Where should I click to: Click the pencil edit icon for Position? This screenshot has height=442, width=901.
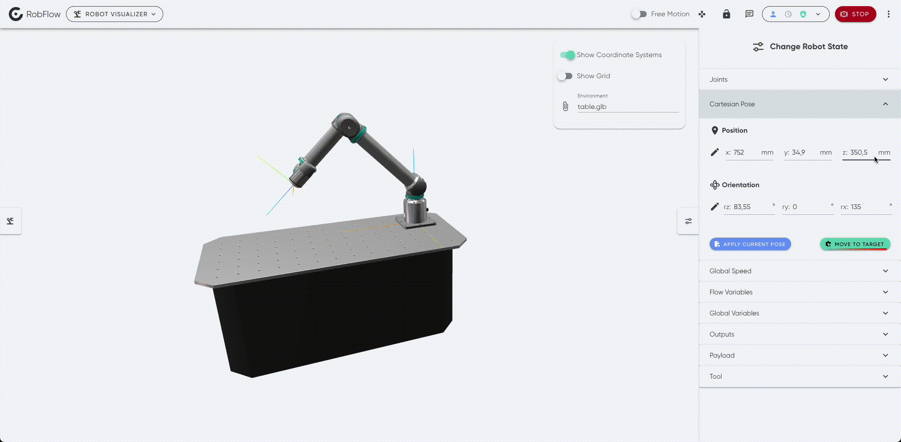(714, 152)
